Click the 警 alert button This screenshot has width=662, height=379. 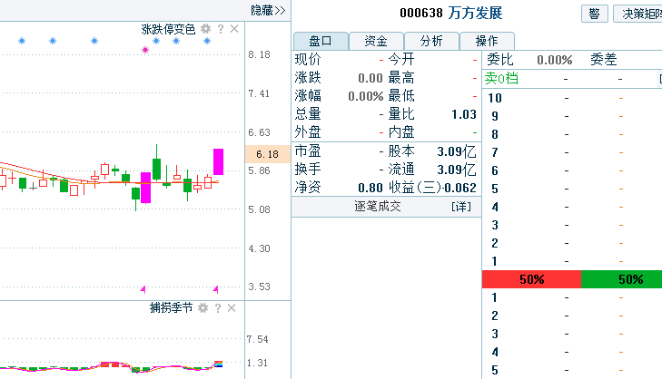point(594,14)
